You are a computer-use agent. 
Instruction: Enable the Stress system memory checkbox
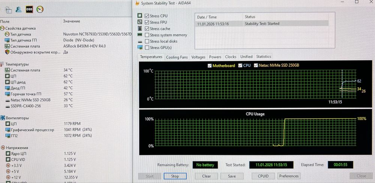(x=147, y=35)
